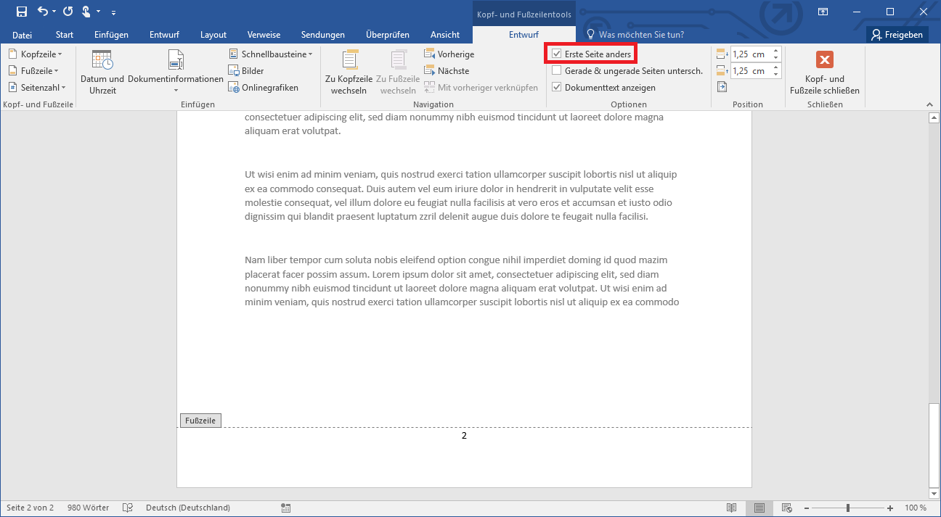Click macro recording icon in status bar
The width and height of the screenshot is (941, 517).
tap(286, 508)
